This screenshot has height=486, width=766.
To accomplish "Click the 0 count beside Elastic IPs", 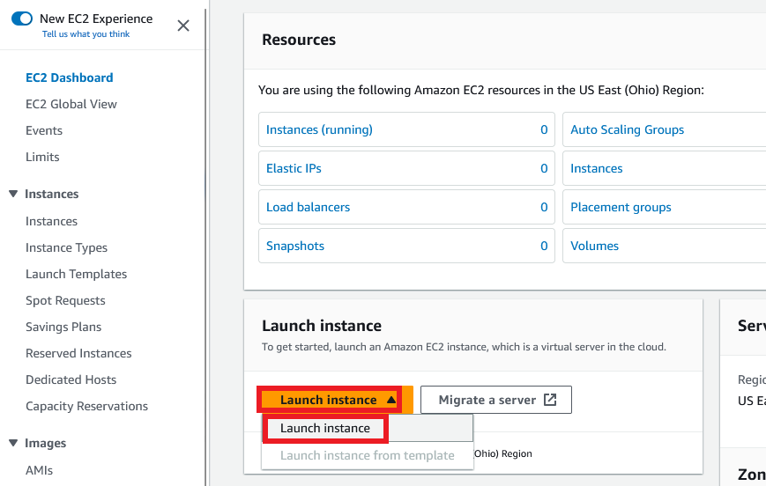I will point(544,168).
